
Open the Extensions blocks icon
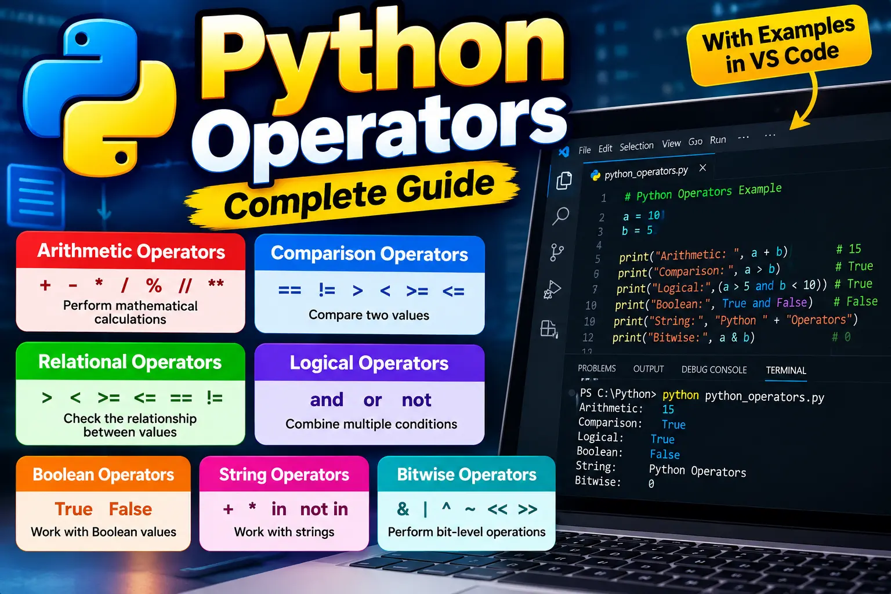point(549,329)
